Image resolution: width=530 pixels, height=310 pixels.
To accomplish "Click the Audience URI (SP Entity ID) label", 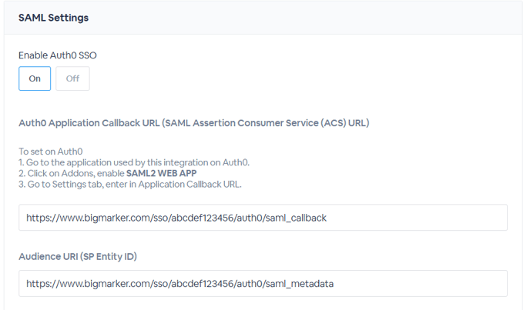I will coord(78,257).
